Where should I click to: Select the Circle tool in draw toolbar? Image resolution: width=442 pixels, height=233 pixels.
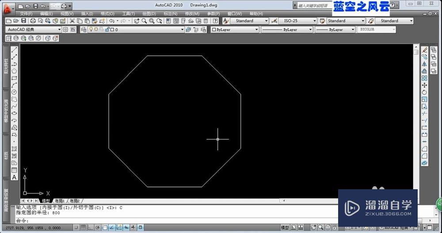(14, 92)
